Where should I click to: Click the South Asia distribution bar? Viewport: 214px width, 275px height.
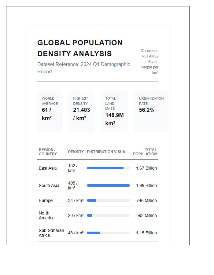pyautogui.click(x=108, y=185)
